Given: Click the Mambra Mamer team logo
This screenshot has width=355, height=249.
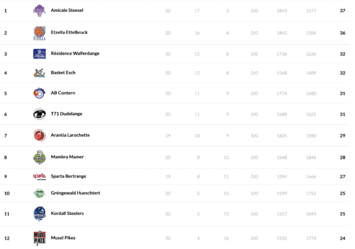Looking at the screenshot, I should [x=39, y=158].
